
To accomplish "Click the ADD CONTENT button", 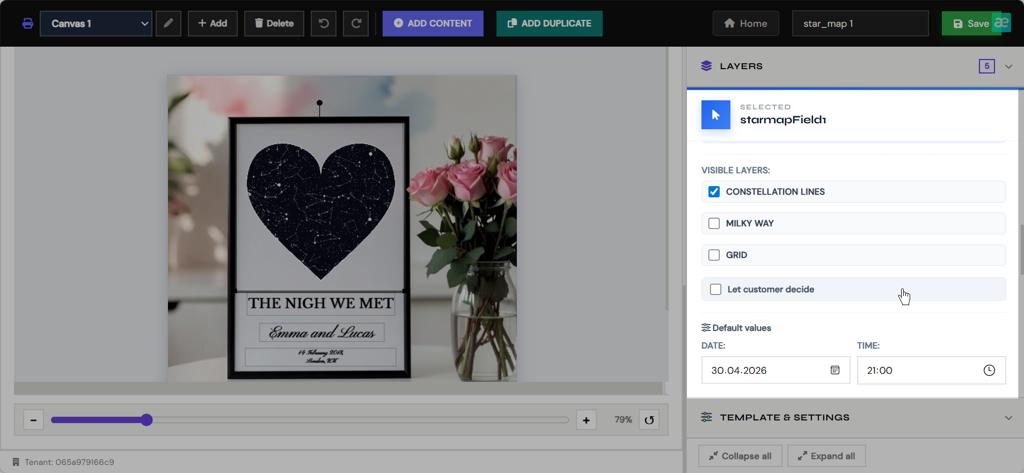I will (433, 24).
